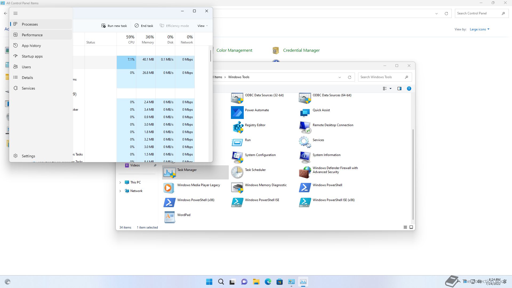Viewport: 512px width, 288px height.
Task: Select Processes in Task Manager sidebar
Action: coord(41,24)
